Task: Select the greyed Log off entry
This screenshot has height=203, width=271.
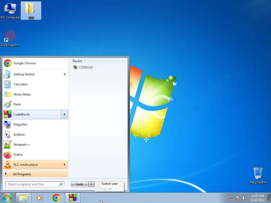Action: [109, 189]
